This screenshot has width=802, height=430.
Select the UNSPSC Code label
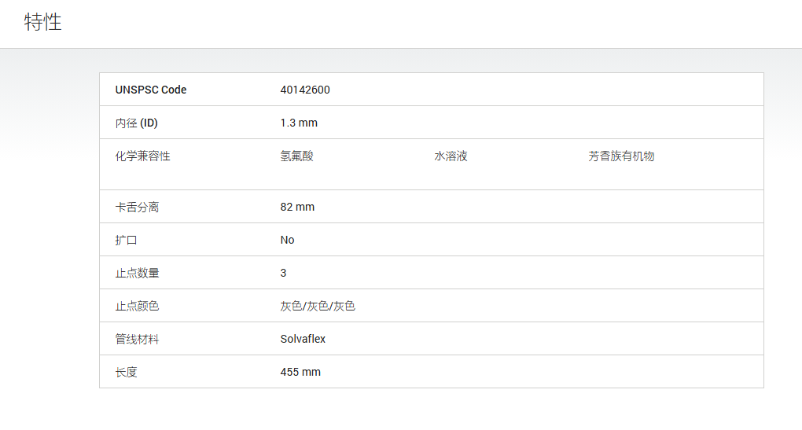151,90
